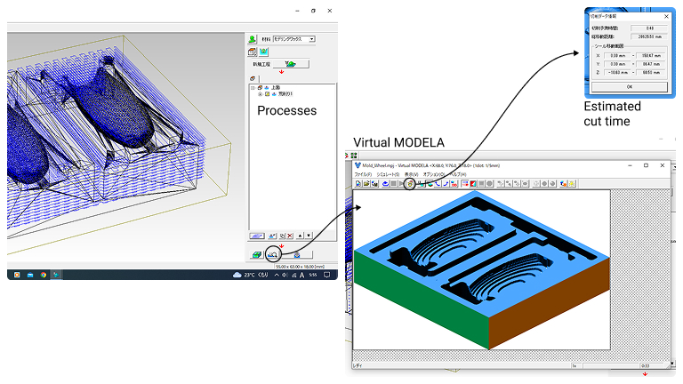
Task: Click the green operator icon beside material
Action: [253, 39]
